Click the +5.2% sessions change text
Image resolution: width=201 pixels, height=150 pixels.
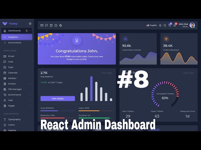click(44, 82)
